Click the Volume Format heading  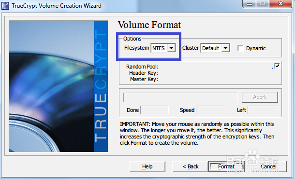(x=149, y=25)
